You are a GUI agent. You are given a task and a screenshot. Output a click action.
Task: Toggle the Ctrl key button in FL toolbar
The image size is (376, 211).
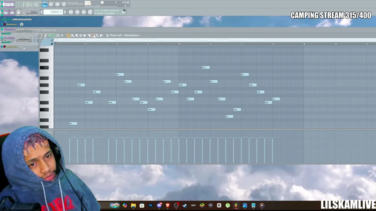77,12
